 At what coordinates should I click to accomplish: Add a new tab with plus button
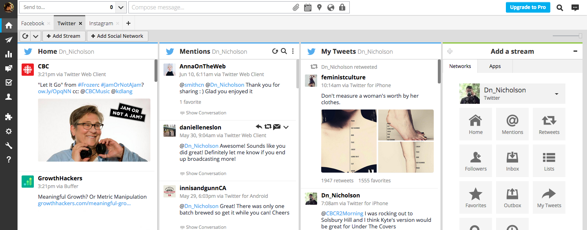[x=128, y=23]
